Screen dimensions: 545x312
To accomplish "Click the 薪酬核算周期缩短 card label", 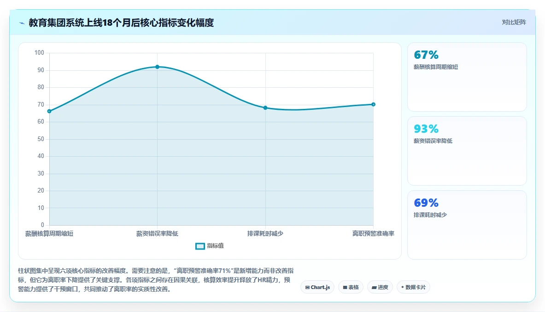I will pyautogui.click(x=436, y=67).
